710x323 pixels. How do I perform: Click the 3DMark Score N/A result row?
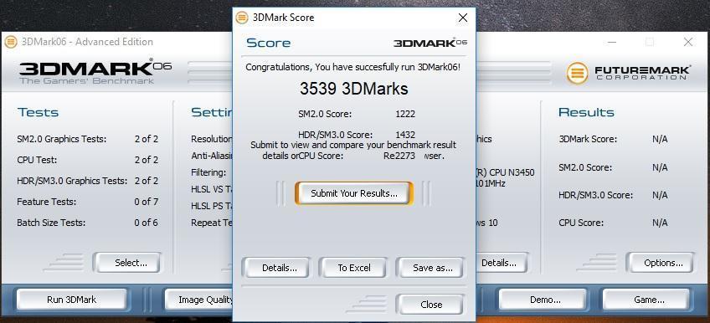pos(613,140)
